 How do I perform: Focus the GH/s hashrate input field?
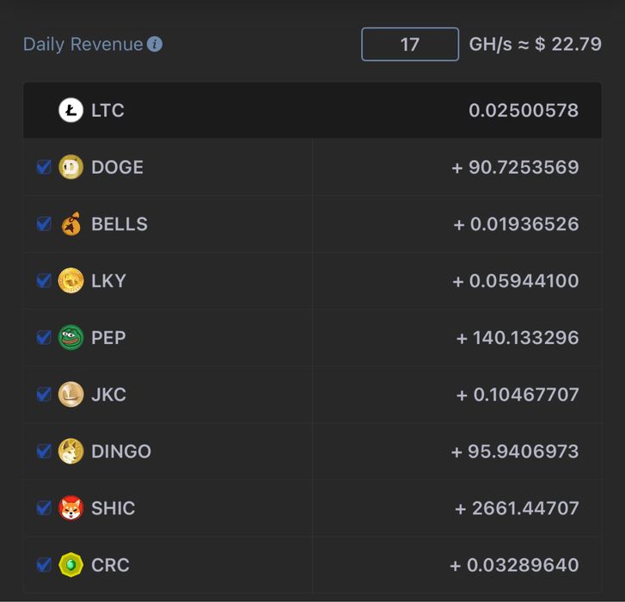tap(410, 44)
